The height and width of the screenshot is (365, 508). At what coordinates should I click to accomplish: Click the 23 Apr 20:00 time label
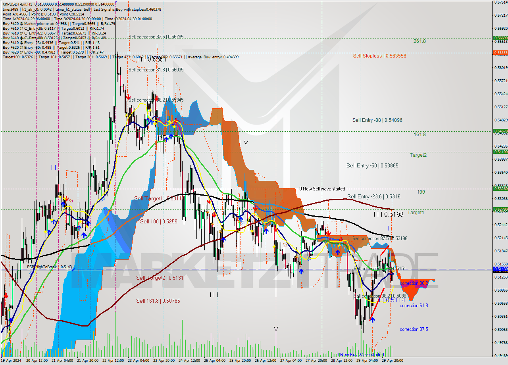(x=164, y=361)
